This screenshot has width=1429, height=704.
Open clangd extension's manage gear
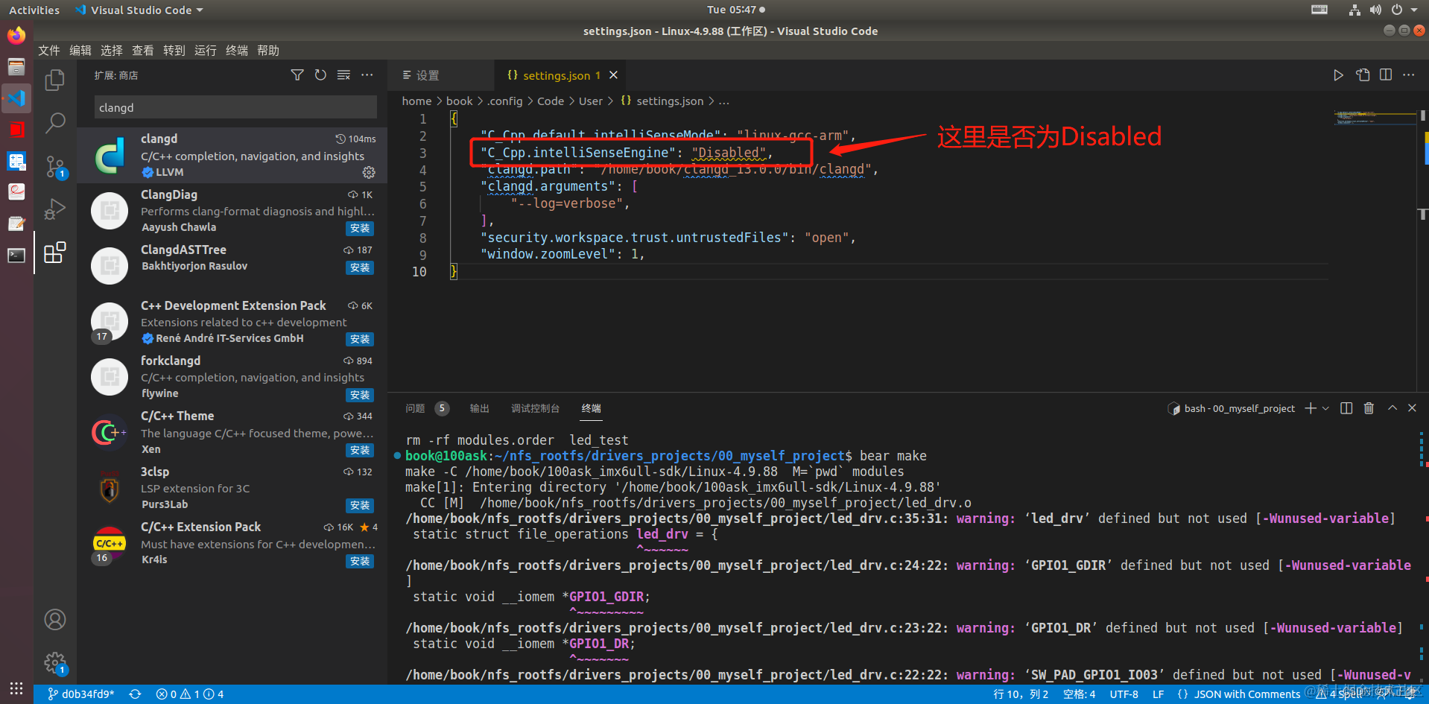[x=369, y=172]
